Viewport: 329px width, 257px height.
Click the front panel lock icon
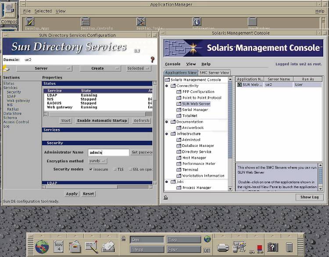[124, 239]
